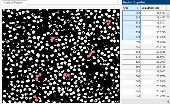Click the EquivDiameter value 26.3423
This screenshot has width=170, height=104.
161,91
